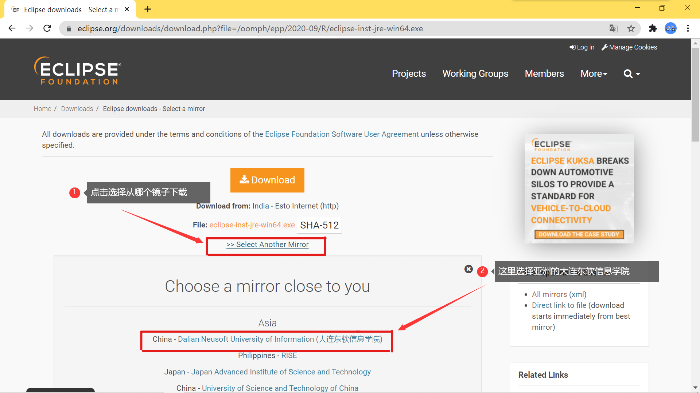Go to Downloads breadcrumb
Image resolution: width=700 pixels, height=393 pixels.
tap(77, 109)
